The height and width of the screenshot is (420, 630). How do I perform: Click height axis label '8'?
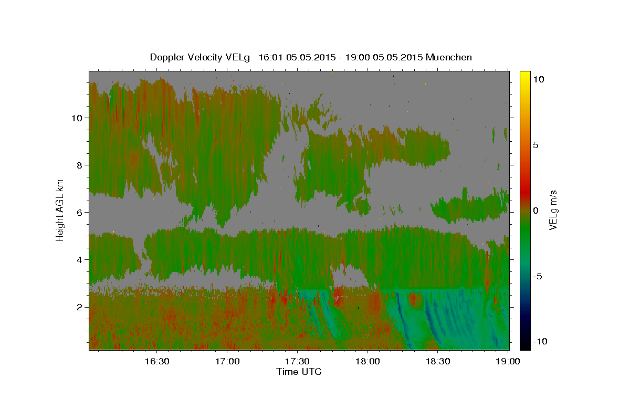(x=79, y=165)
